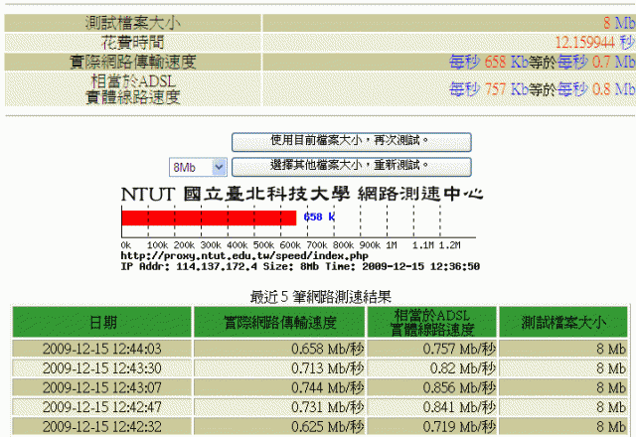Screen dimensions: 636x437
Task: Click the IP Addr: 114.137.172.4 text
Action: coord(189,267)
